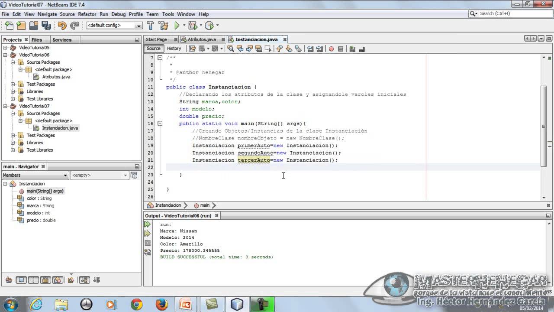Click the Undo toolbar icon
The width and height of the screenshot is (554, 312).
[x=62, y=26]
